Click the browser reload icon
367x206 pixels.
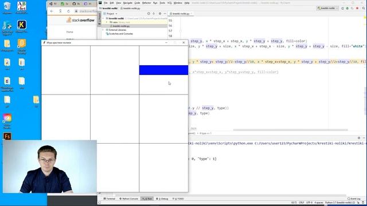pos(68,11)
